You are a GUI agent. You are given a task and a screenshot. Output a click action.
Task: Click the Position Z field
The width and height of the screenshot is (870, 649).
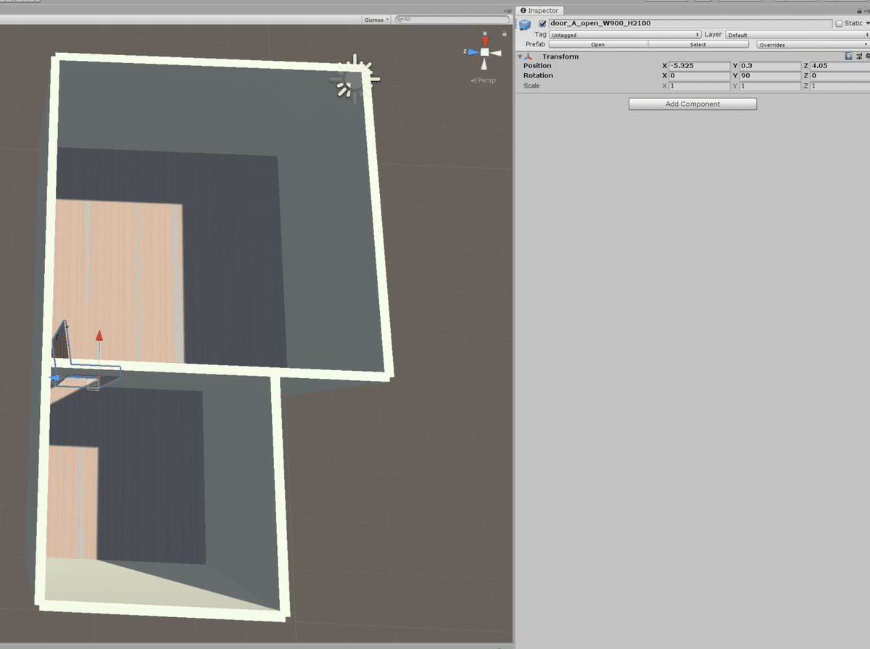(840, 66)
